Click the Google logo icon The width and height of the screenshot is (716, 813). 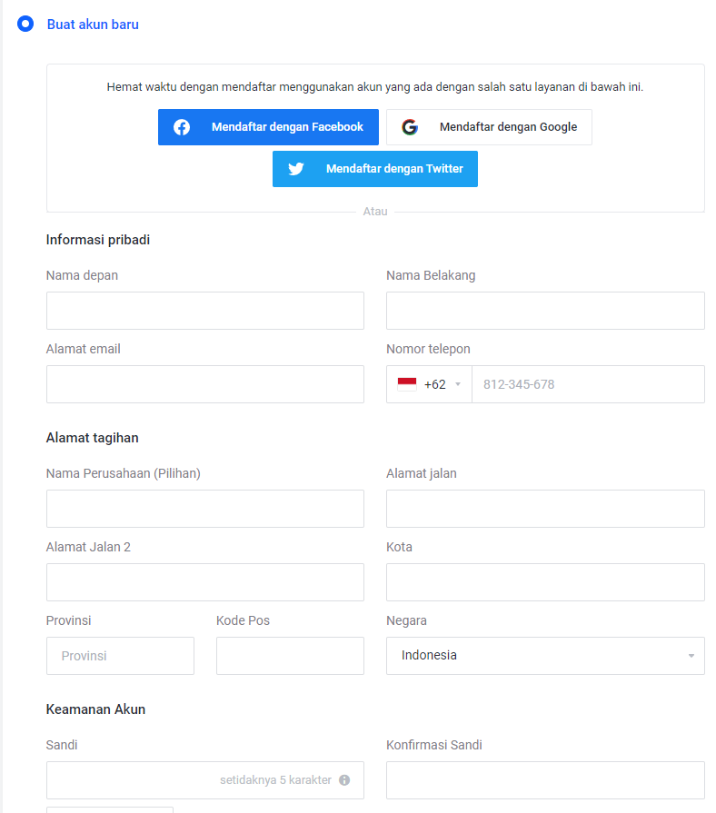(x=410, y=127)
